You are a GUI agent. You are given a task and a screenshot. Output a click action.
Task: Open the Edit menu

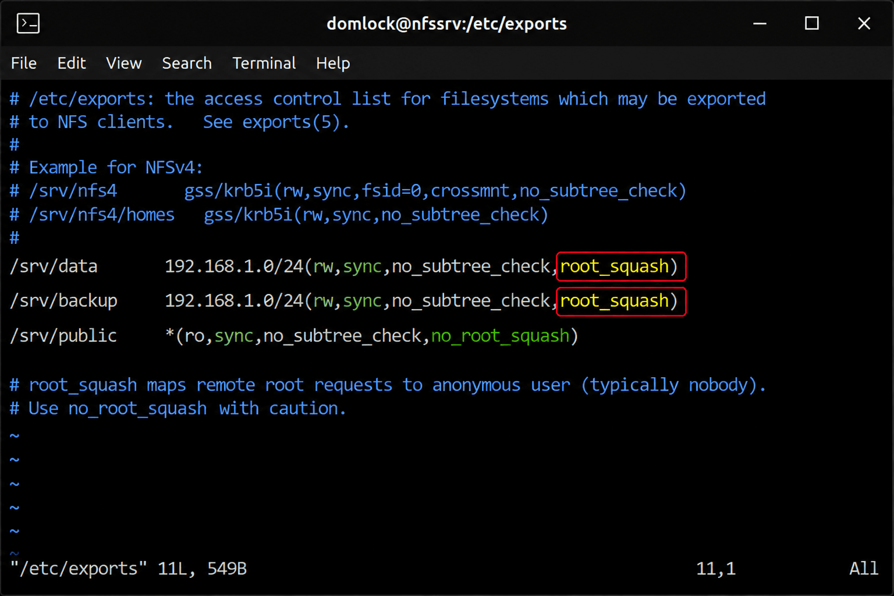[x=72, y=63]
